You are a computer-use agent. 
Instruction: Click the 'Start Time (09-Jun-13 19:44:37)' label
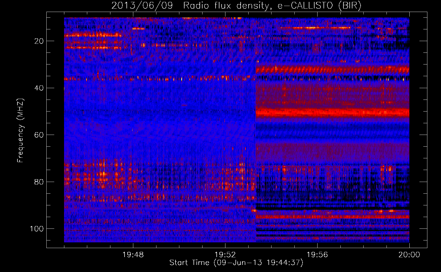point(236,263)
